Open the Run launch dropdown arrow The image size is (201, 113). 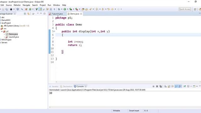point(68,9)
